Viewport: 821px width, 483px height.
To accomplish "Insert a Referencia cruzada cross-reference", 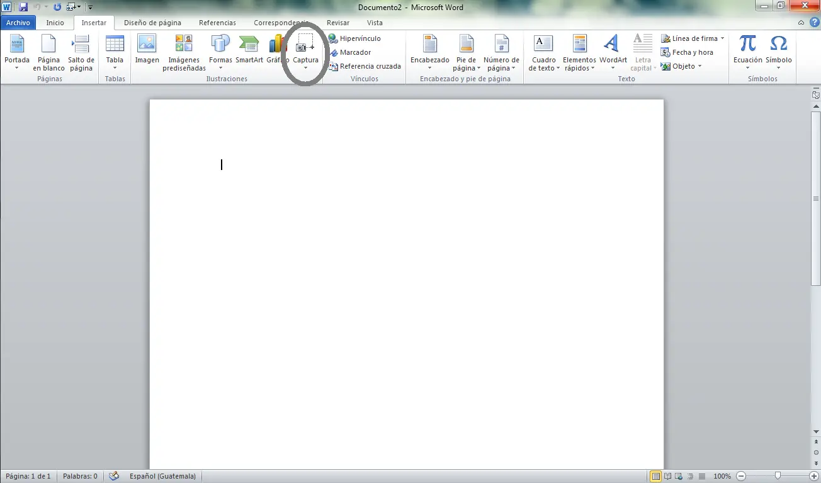I will point(365,66).
